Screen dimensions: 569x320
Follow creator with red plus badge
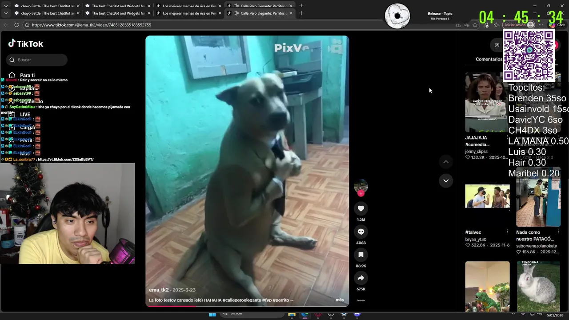361,193
